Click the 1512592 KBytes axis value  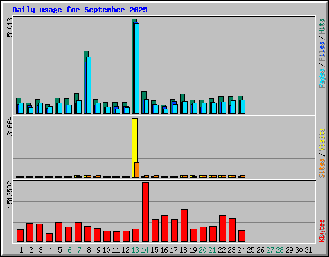pyautogui.click(x=10, y=194)
